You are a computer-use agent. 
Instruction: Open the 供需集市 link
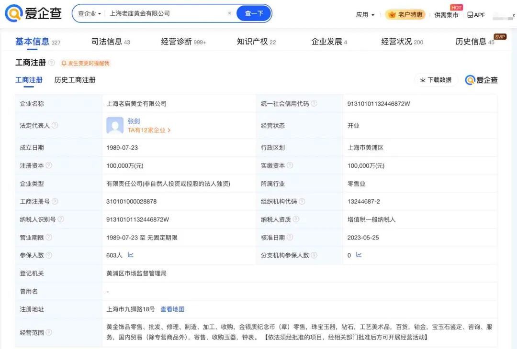coord(446,15)
